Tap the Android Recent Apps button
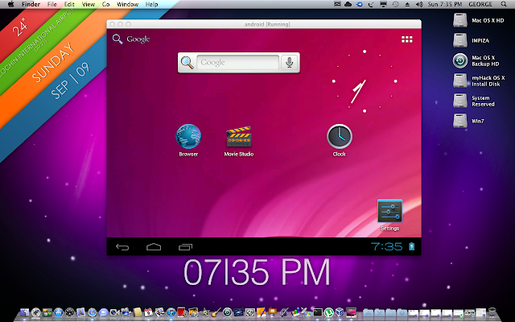 pos(185,247)
